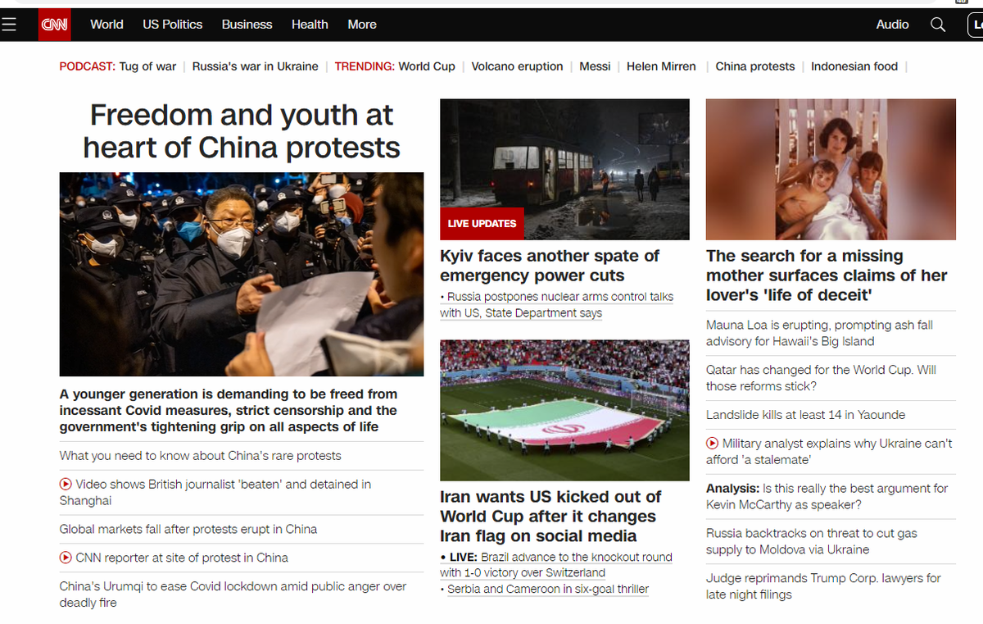The image size is (983, 624).
Task: Open the search magnifier icon
Action: tap(938, 25)
